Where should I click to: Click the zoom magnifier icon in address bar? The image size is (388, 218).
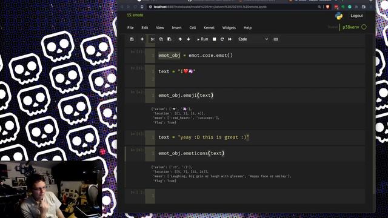(319, 7)
